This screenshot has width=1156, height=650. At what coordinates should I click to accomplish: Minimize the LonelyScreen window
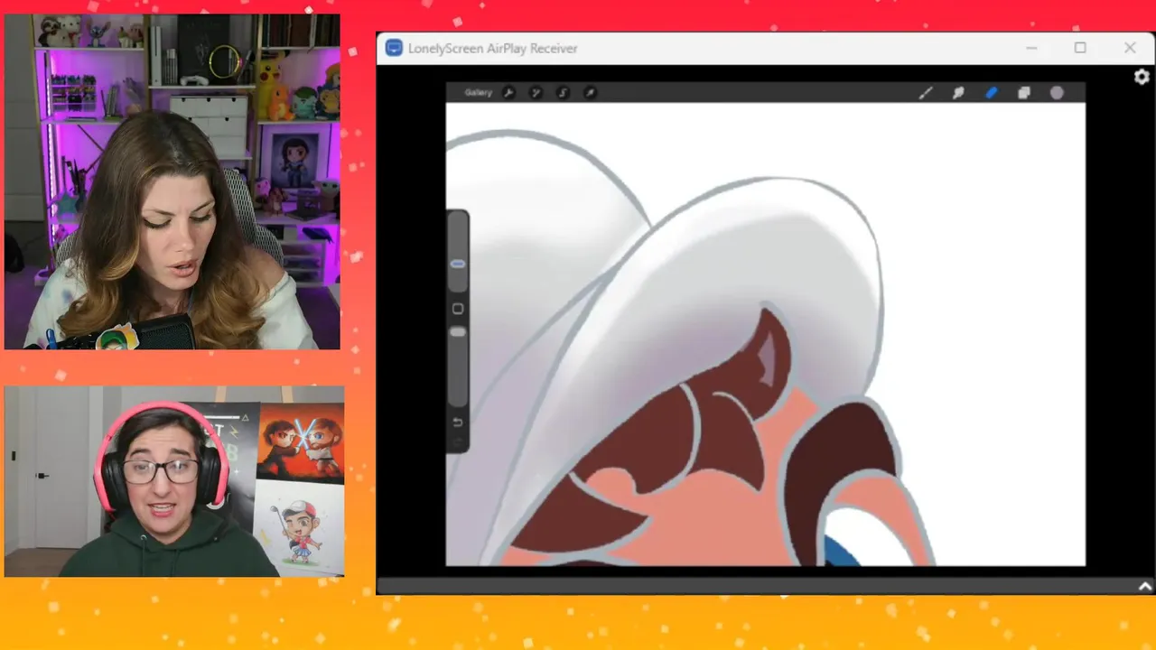click(1031, 48)
